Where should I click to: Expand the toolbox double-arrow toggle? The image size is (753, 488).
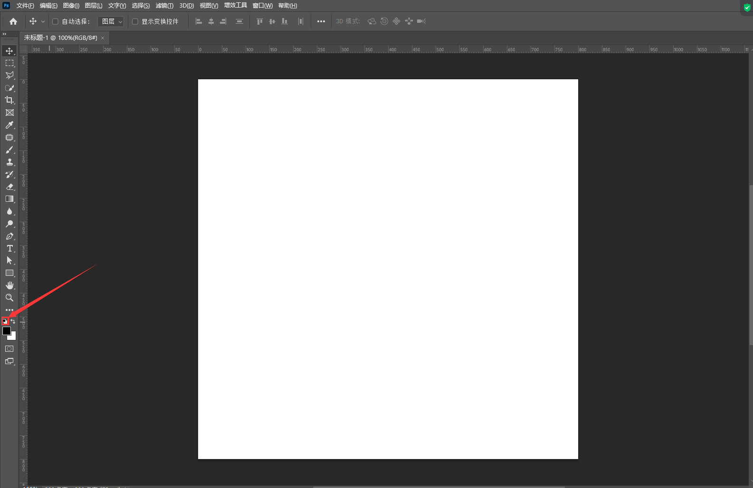[4, 34]
